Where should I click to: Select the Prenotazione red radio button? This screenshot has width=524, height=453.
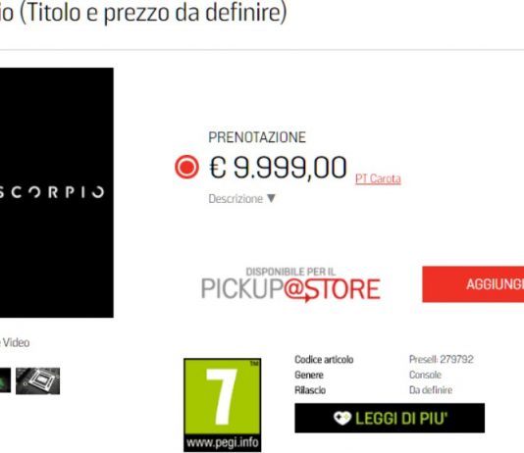[x=186, y=167]
